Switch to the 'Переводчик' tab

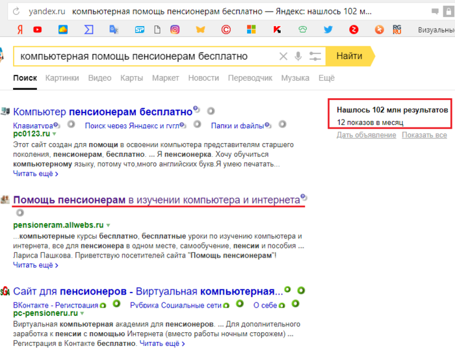click(x=250, y=78)
